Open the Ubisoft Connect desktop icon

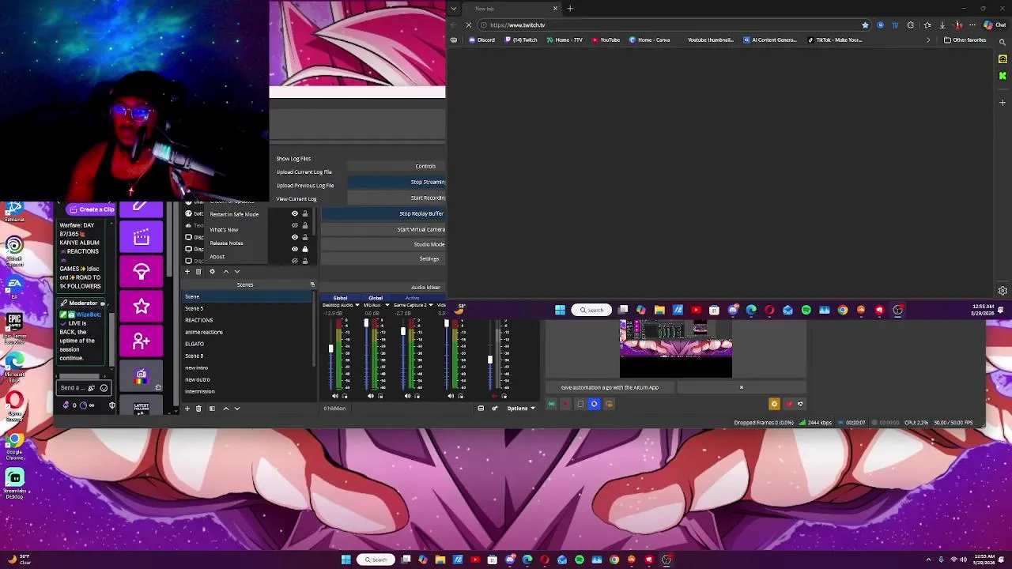(14, 249)
